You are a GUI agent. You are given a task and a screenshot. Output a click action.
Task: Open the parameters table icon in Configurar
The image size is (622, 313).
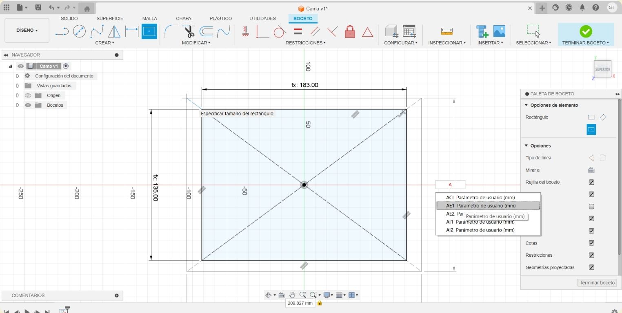409,31
